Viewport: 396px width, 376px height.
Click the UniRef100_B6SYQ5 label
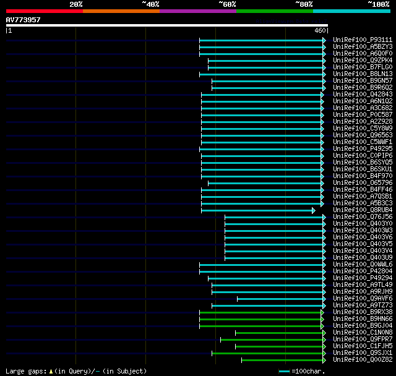tap(363, 163)
